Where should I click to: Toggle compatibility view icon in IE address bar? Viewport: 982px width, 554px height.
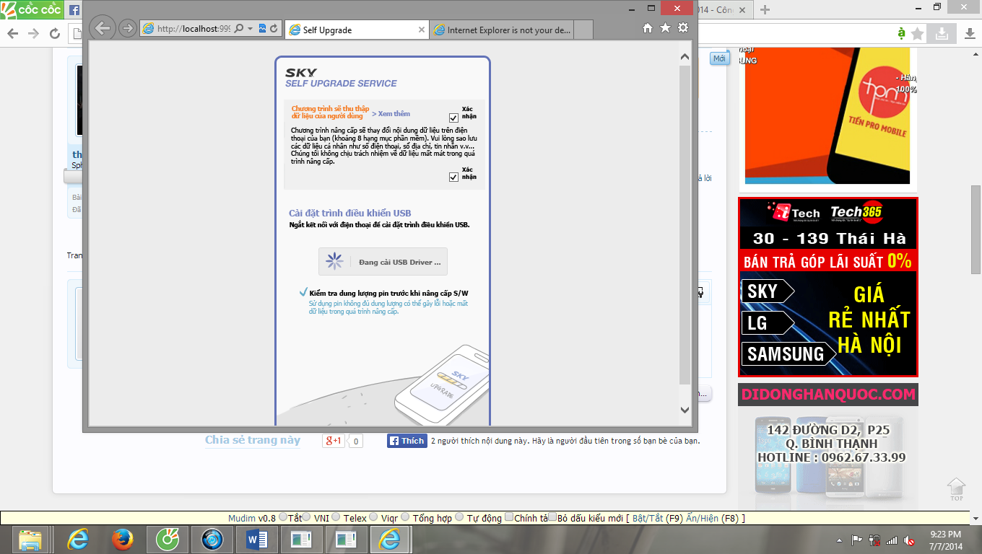point(262,29)
